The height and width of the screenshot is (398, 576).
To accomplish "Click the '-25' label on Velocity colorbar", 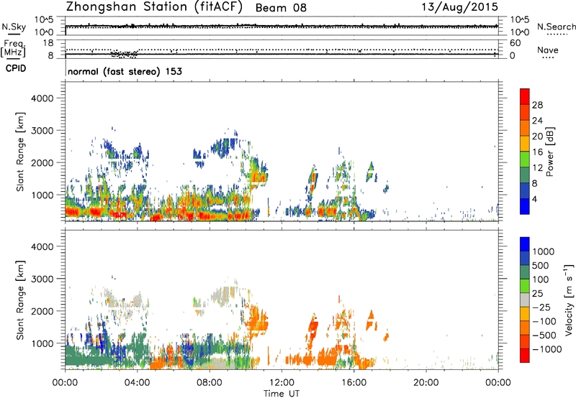I will [541, 307].
